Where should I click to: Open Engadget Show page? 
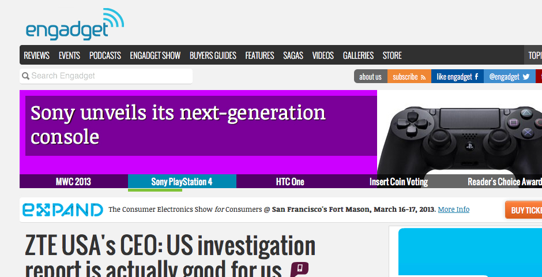coord(155,55)
